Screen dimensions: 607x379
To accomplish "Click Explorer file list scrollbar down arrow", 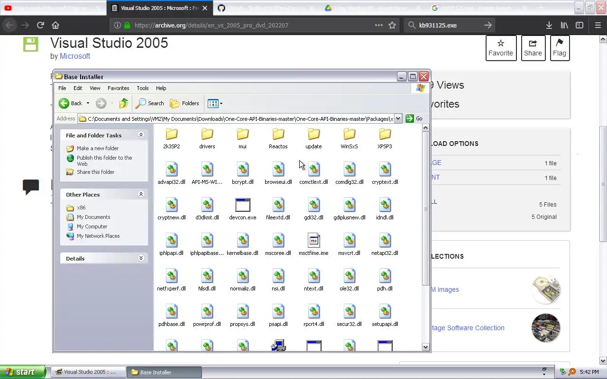I will (425, 347).
